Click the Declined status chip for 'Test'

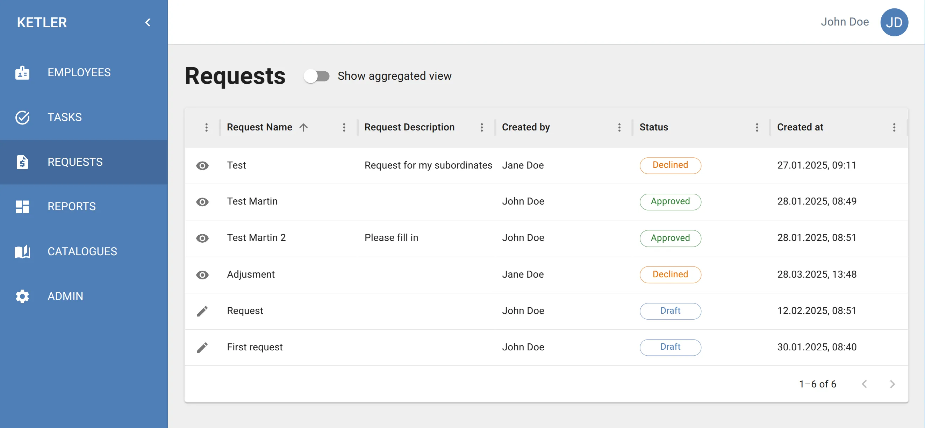pyautogui.click(x=670, y=165)
